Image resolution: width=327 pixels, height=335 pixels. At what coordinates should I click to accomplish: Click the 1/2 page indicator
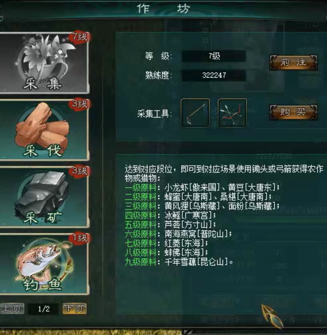(x=43, y=309)
